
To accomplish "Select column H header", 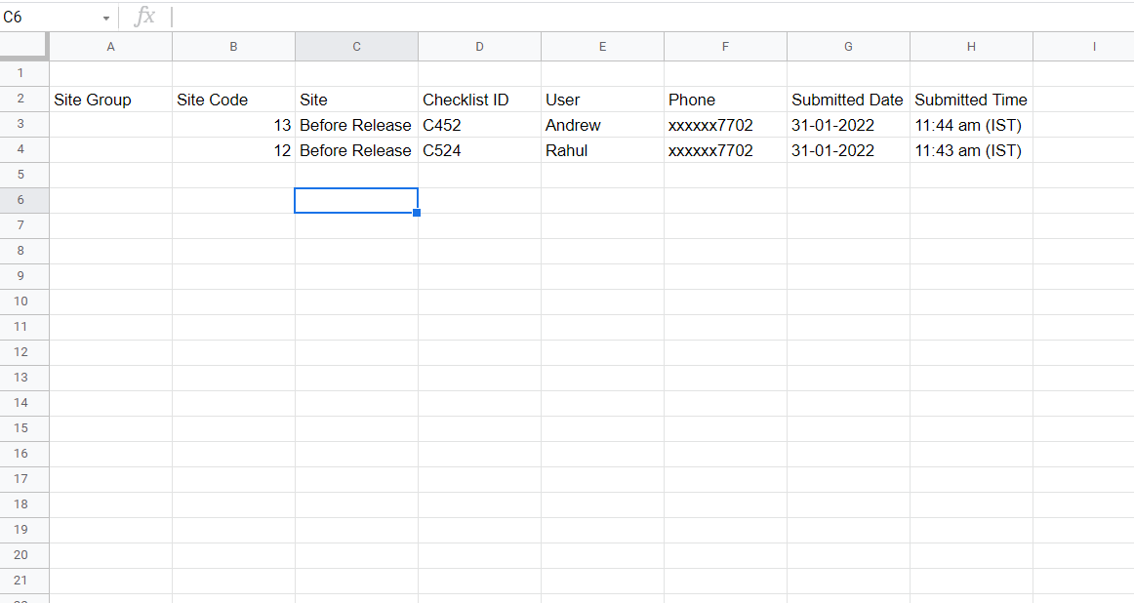I will pos(971,46).
